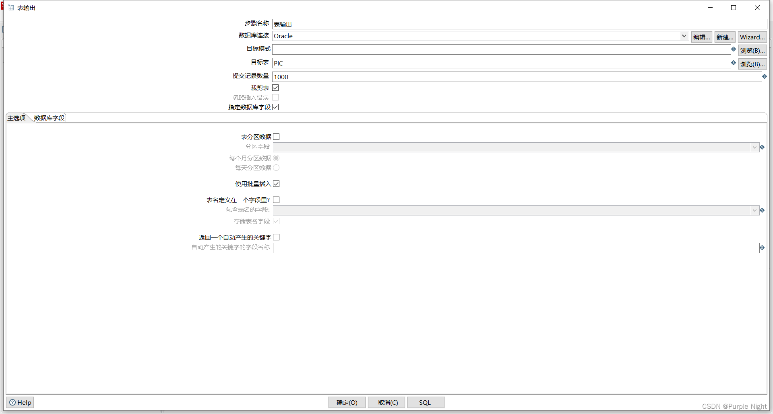Open the 数据库连接 dropdown
Viewport: 773px width, 414px height.
[684, 36]
